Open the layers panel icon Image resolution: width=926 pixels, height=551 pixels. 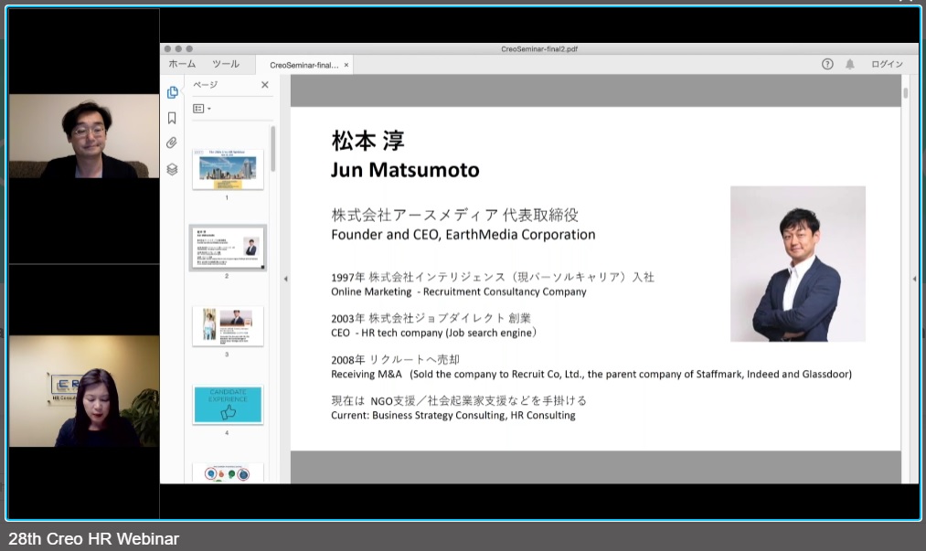[x=172, y=169]
